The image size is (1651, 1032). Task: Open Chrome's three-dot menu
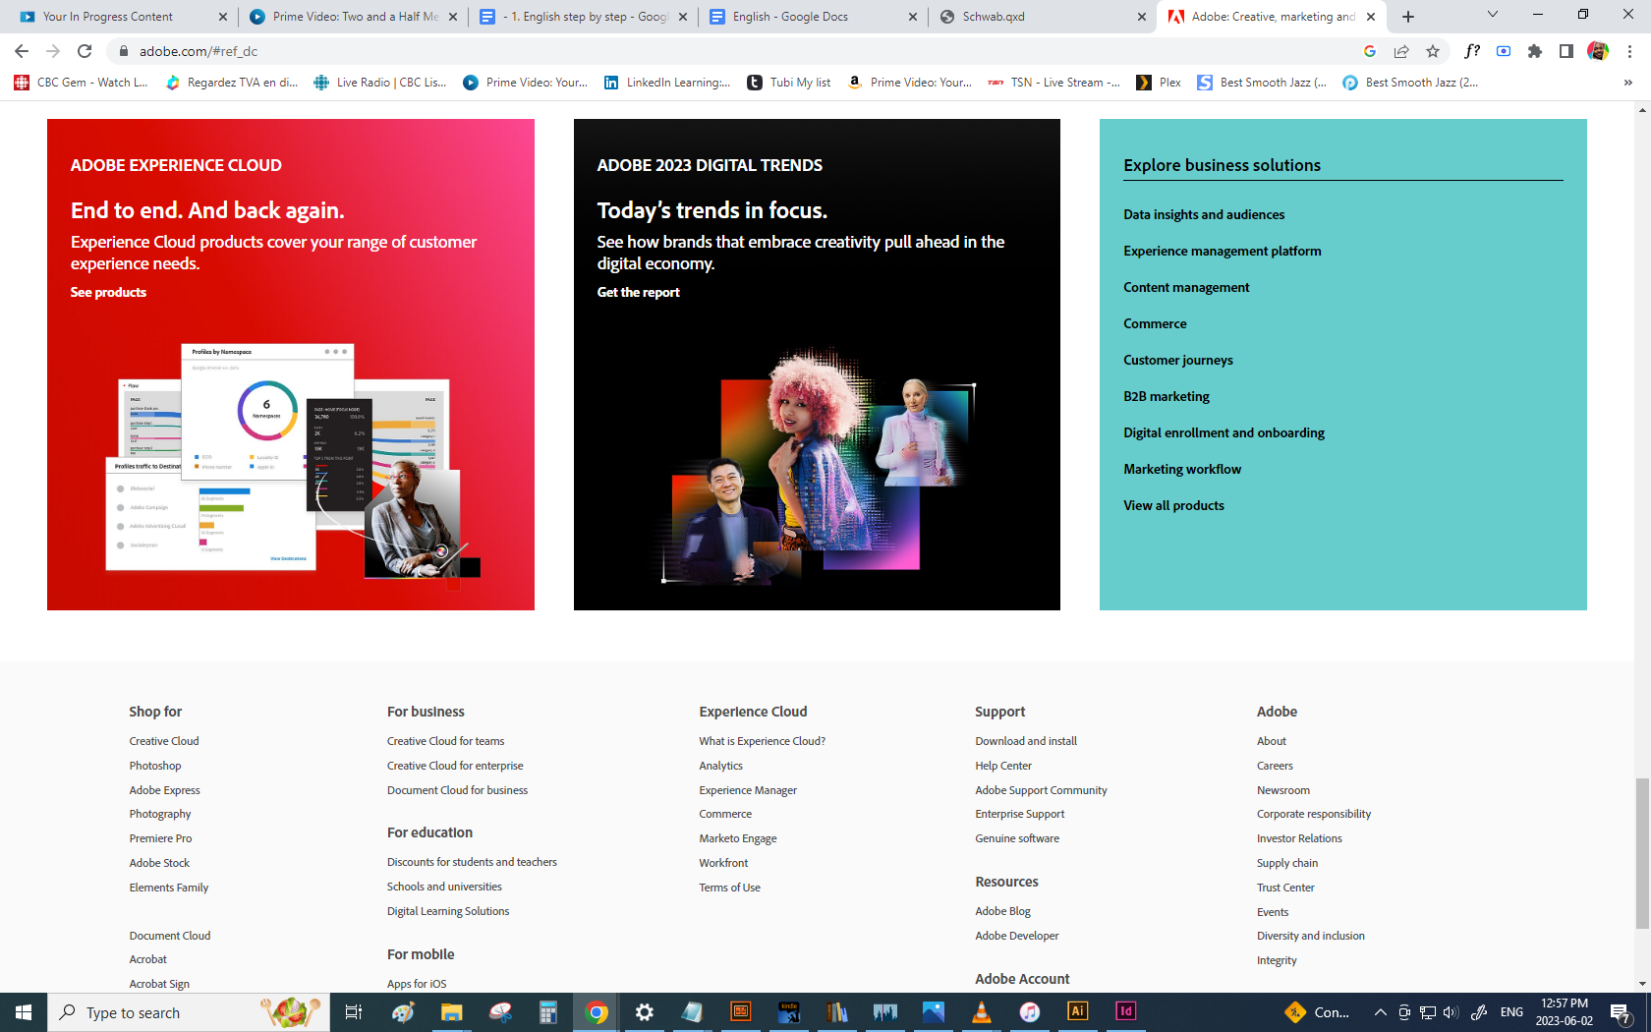1629,51
